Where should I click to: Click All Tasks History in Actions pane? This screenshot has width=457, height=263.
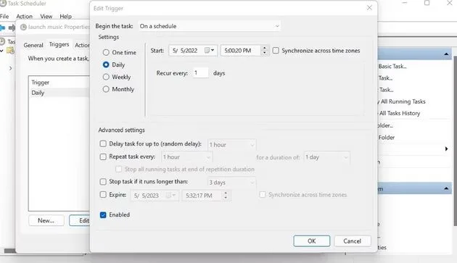(x=399, y=113)
